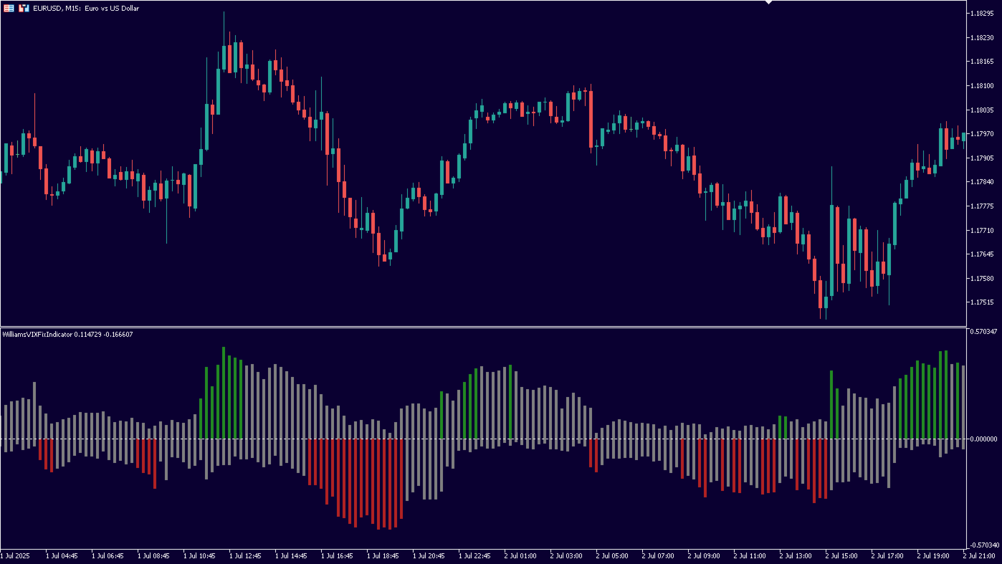Screen dimensions: 1002x564
Task: Click the 1.18035 price label
Action: (981, 110)
